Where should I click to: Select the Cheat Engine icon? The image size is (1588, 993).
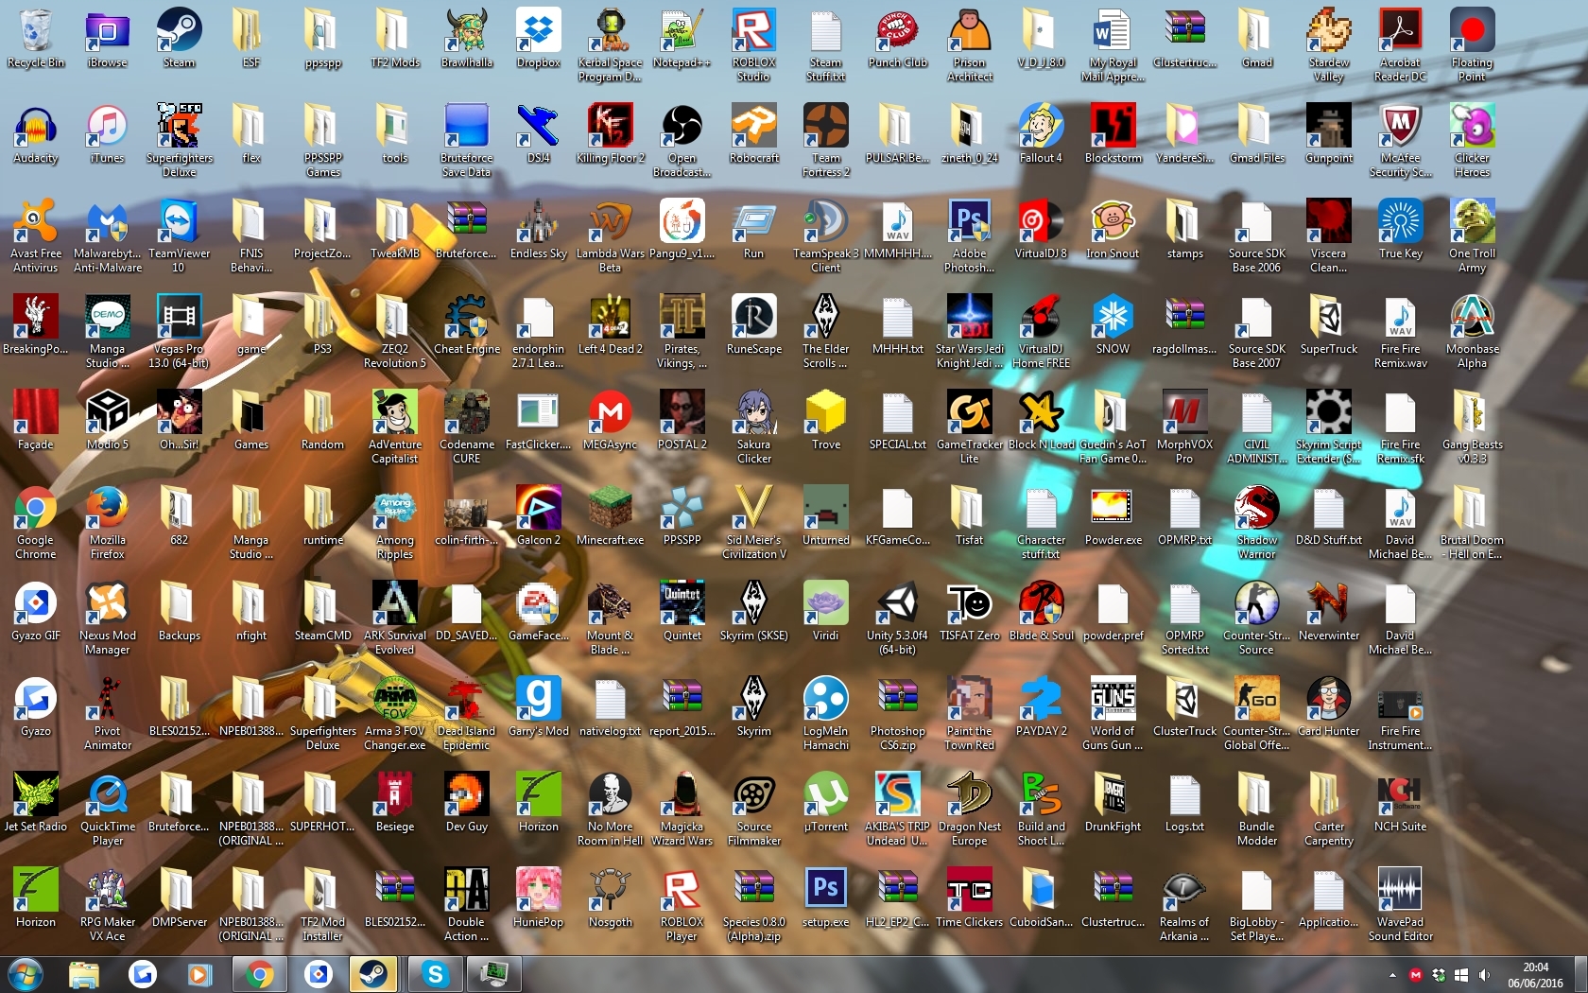pos(467,325)
